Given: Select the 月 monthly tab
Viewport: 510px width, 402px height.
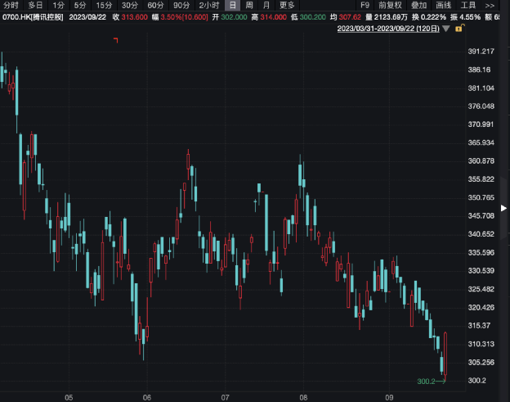Looking at the screenshot, I should coord(266,5).
